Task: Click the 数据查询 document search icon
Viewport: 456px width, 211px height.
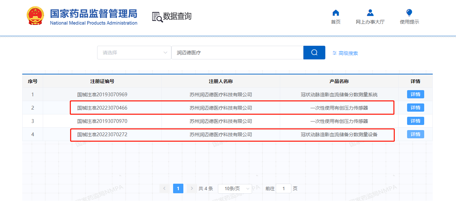Action: 157,17
